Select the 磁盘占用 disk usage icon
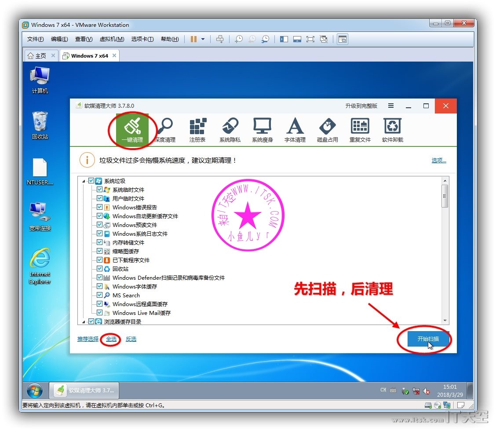 (328, 129)
